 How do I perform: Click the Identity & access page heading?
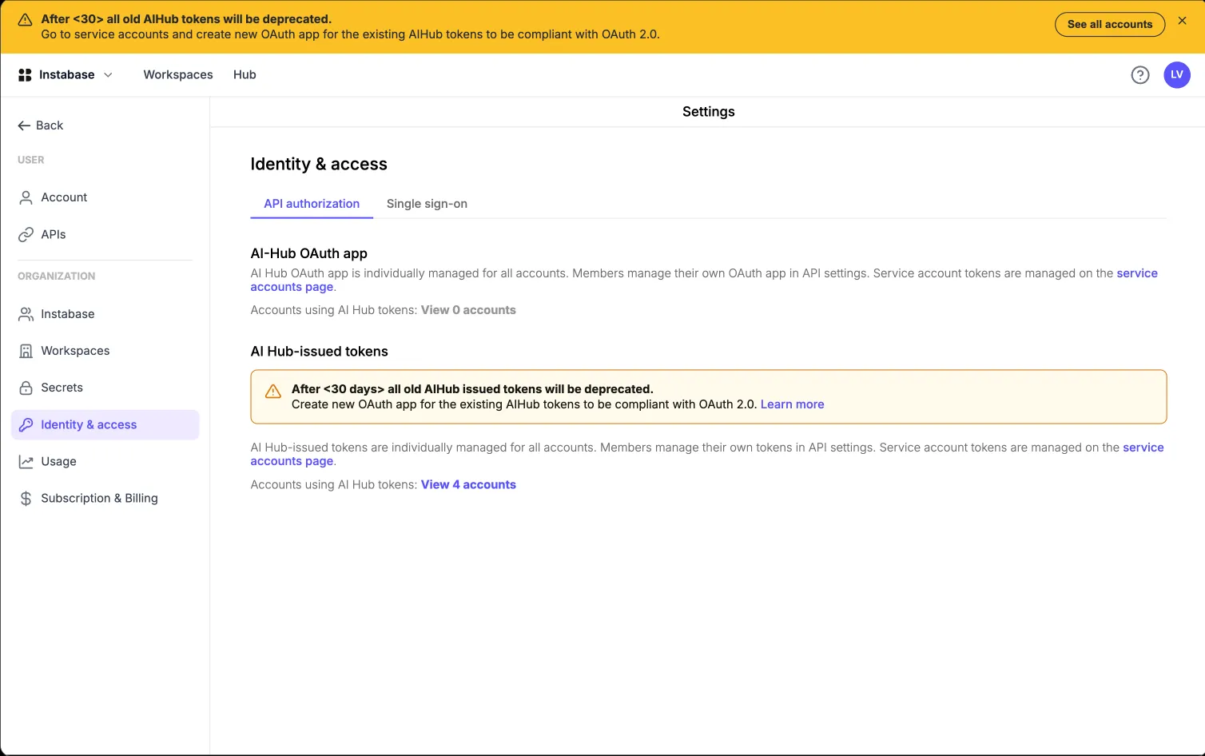pyautogui.click(x=319, y=164)
